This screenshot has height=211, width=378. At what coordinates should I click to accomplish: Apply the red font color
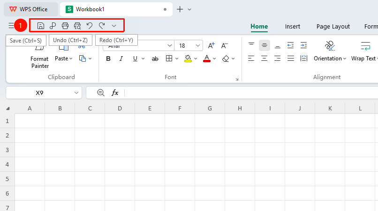coord(207,58)
